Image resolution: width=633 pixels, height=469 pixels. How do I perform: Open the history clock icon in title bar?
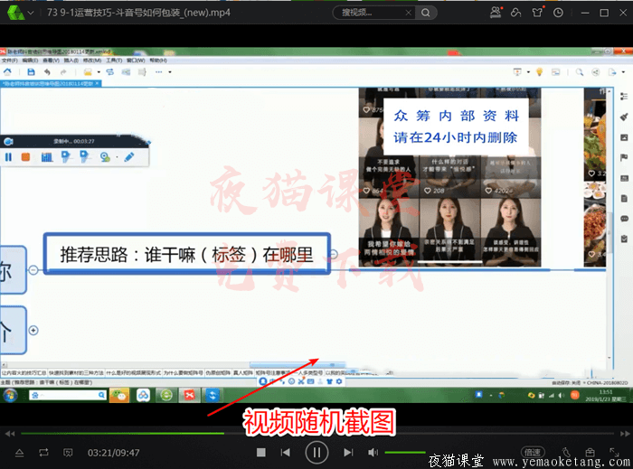(558, 13)
